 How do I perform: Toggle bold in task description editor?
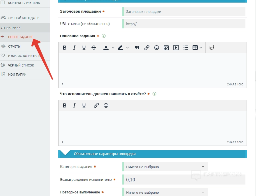[65, 48]
